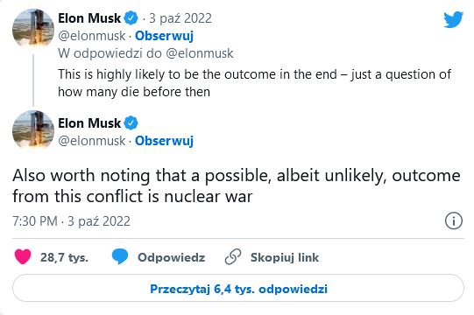Screen dimensions: 474x315
Task: Open Elon Musk name in the lower tweet
Action: 89,122
